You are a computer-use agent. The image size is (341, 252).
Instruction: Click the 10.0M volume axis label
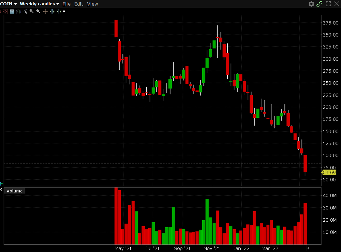(x=330, y=232)
